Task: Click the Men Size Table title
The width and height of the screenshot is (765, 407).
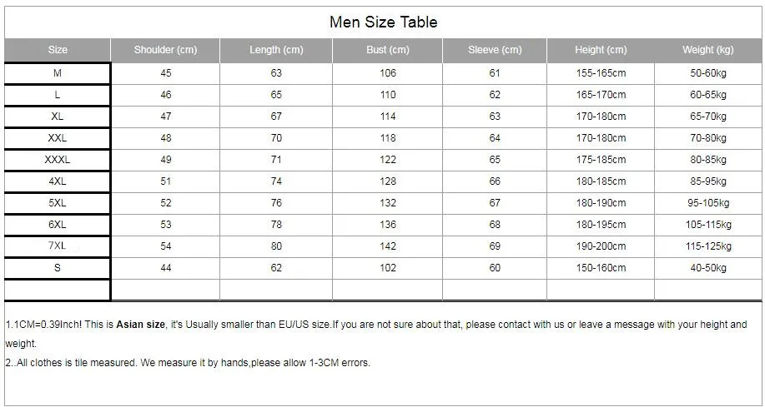Action: pos(384,22)
